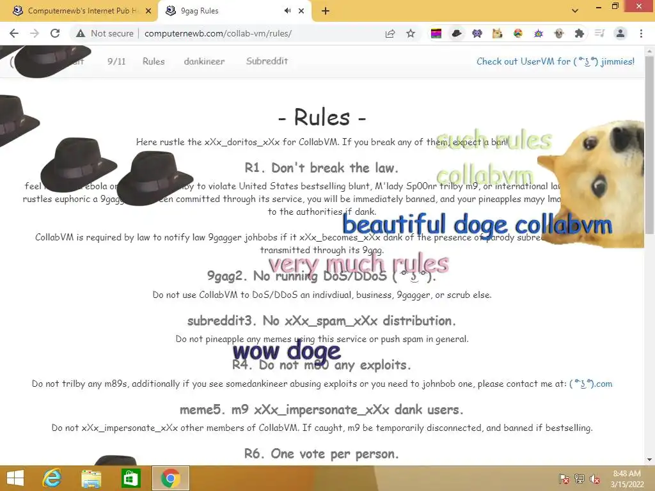Select Chrome in the taskbar
655x491 pixels.
(x=170, y=478)
